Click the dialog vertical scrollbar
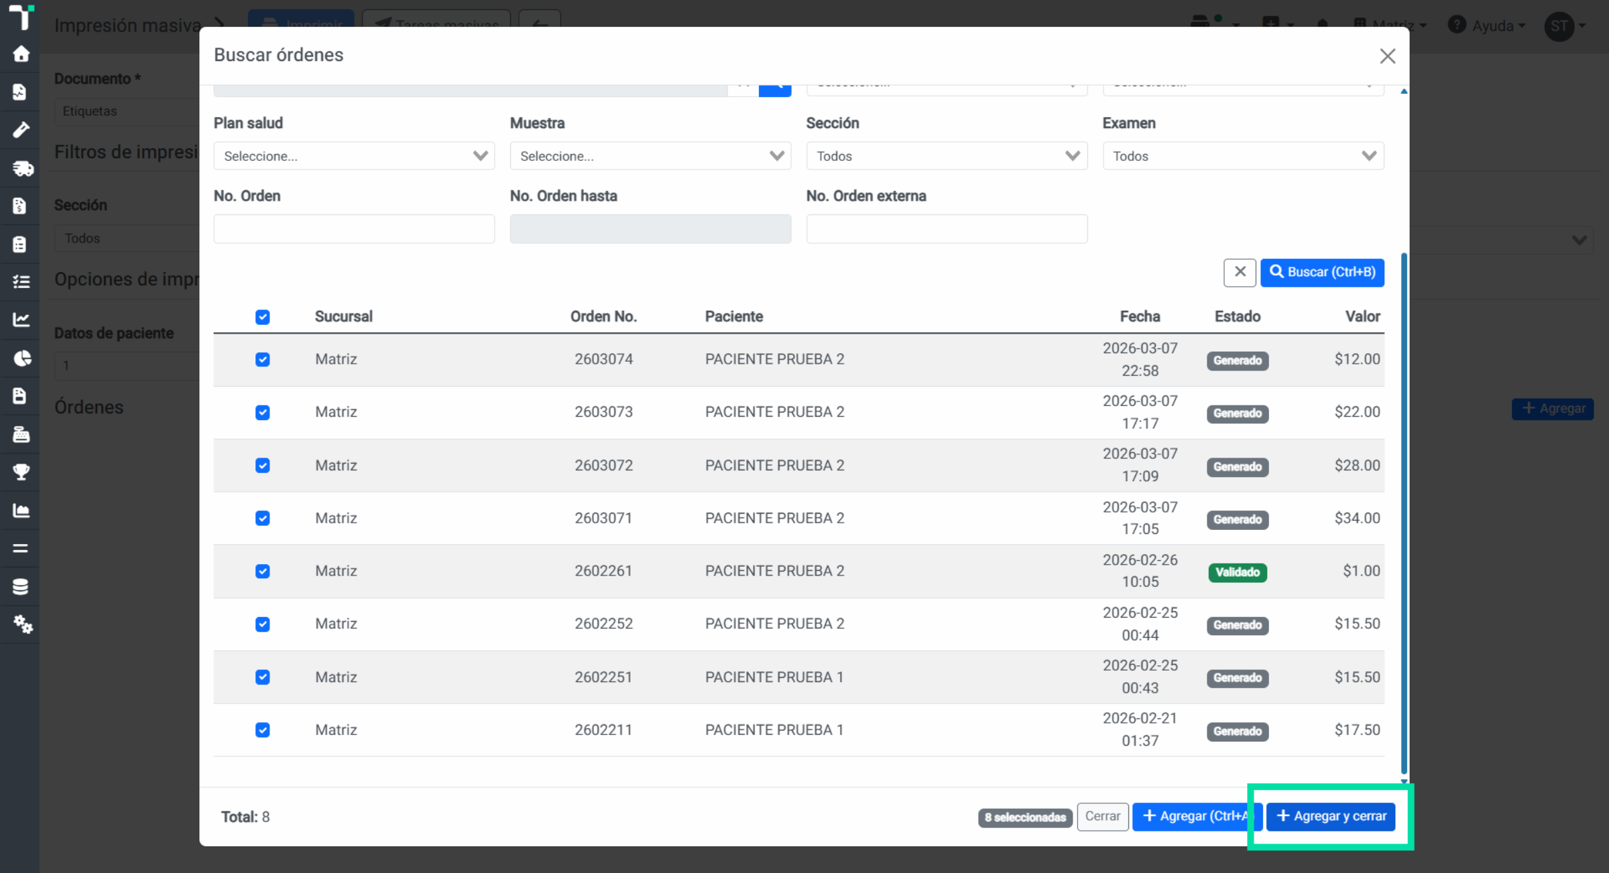The image size is (1609, 873). [1404, 513]
